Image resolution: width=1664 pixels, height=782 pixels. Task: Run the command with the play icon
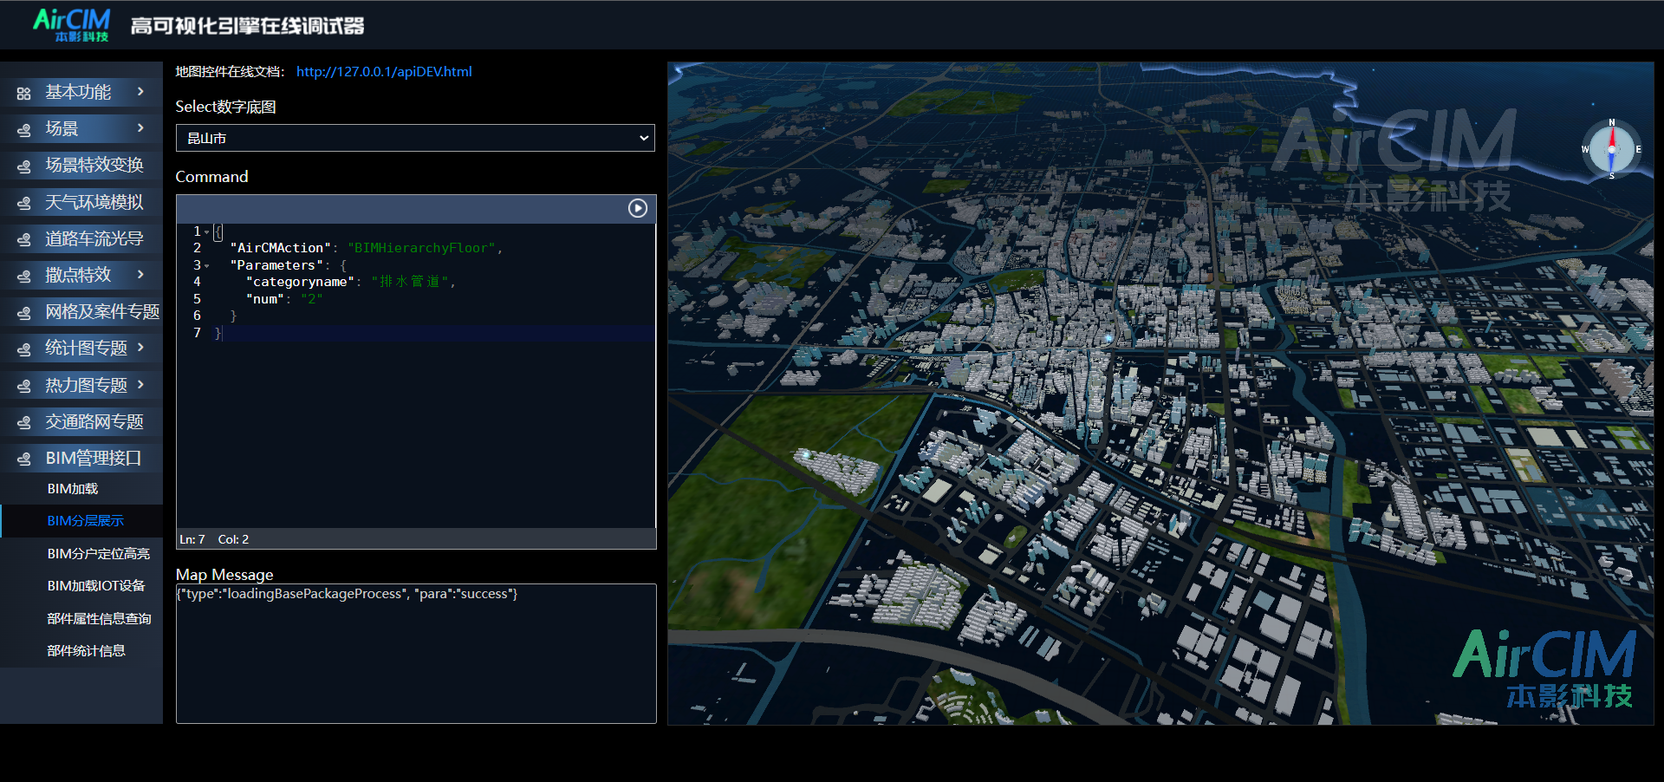tap(638, 208)
